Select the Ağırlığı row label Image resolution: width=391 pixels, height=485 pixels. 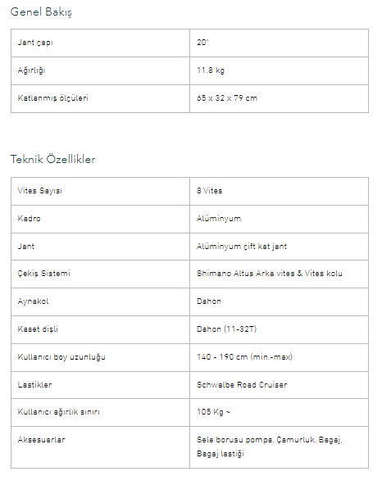[x=31, y=70]
